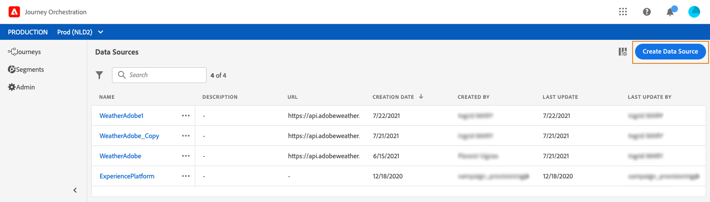Sort by the Creation Date column
The image size is (710, 202).
(397, 97)
